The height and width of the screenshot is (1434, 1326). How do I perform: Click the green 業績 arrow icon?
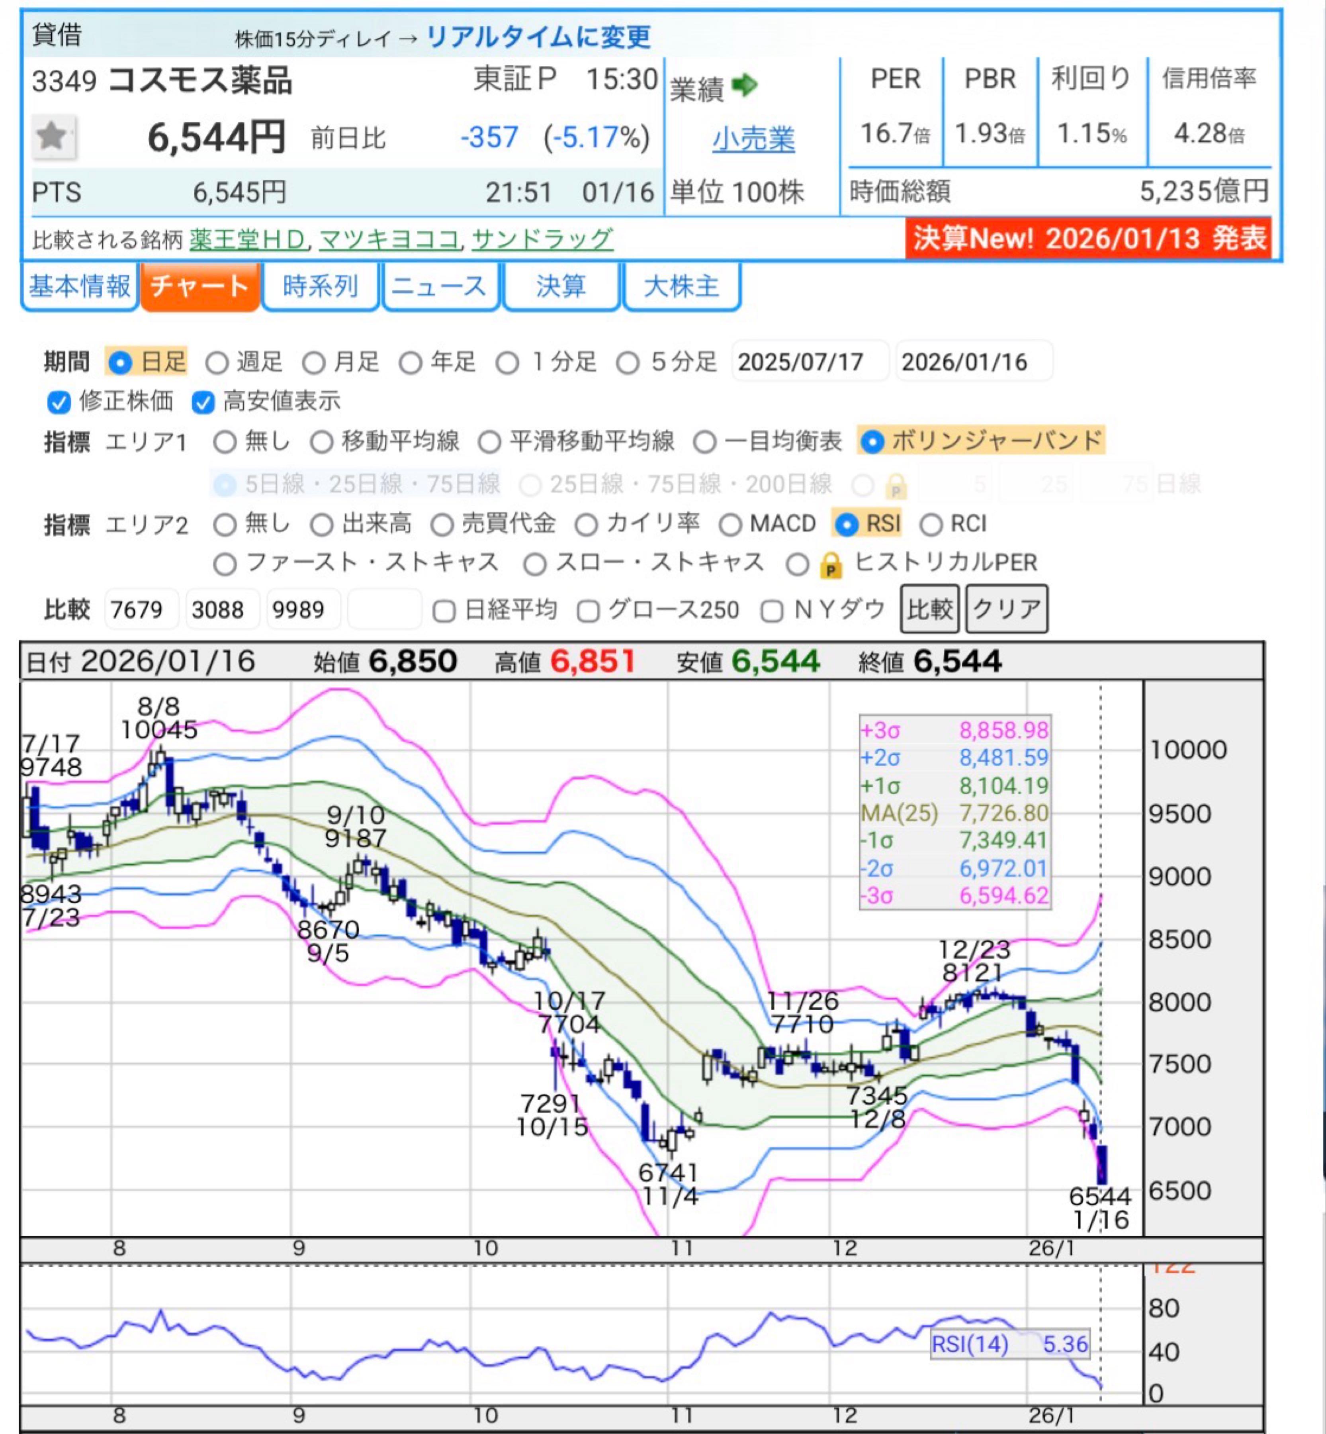[x=744, y=86]
